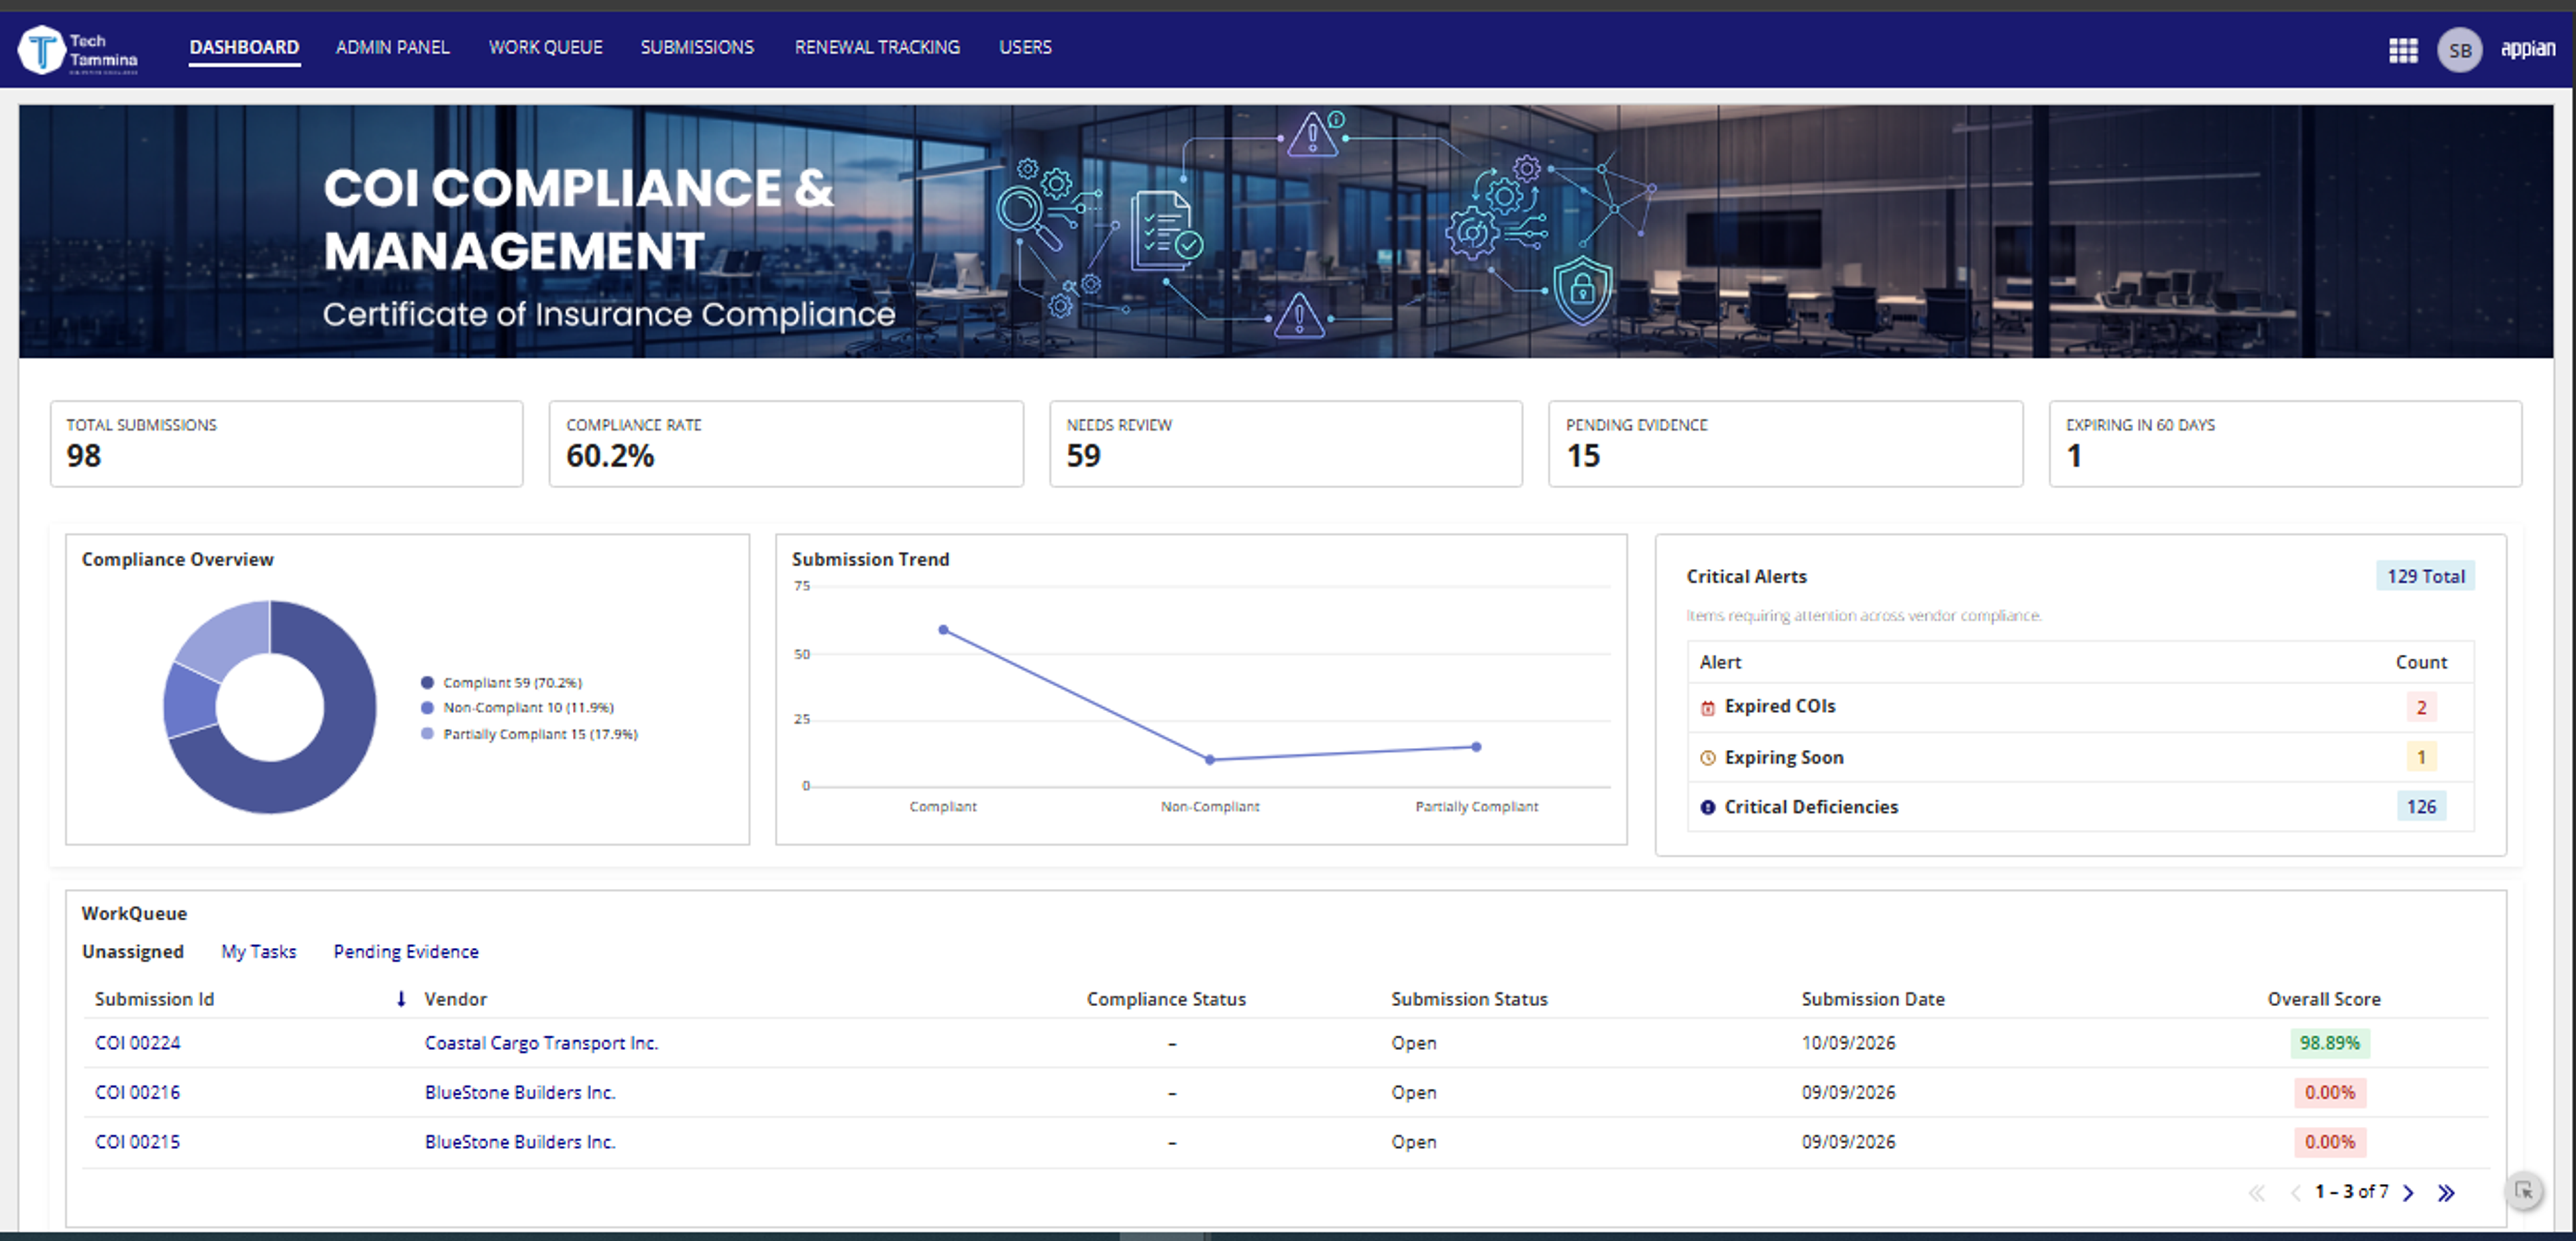
Task: Toggle Partially Compliant legend entry
Action: pos(530,734)
